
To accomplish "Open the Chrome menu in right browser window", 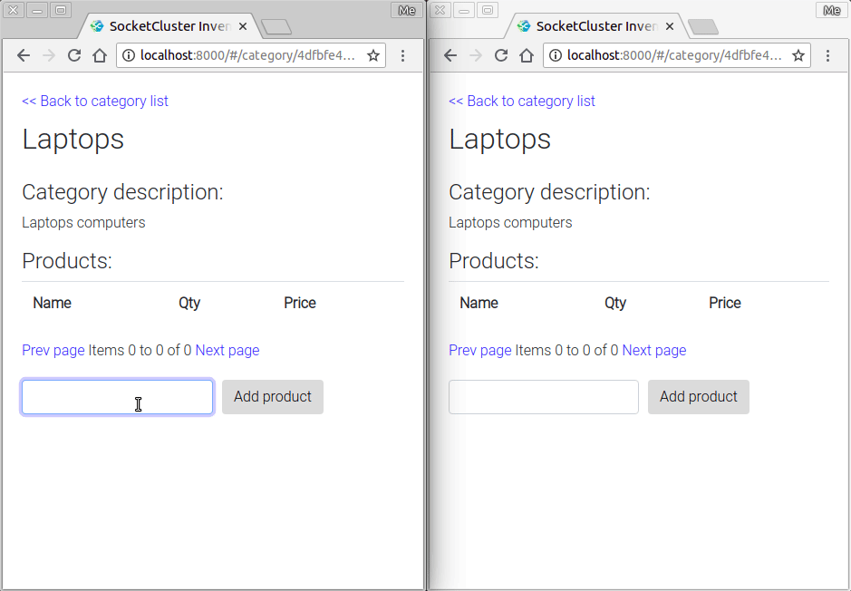I will (x=828, y=55).
